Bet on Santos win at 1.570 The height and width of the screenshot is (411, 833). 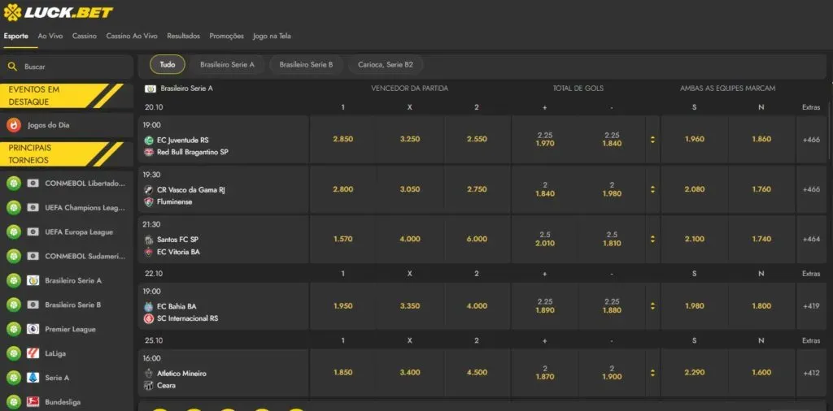point(342,239)
